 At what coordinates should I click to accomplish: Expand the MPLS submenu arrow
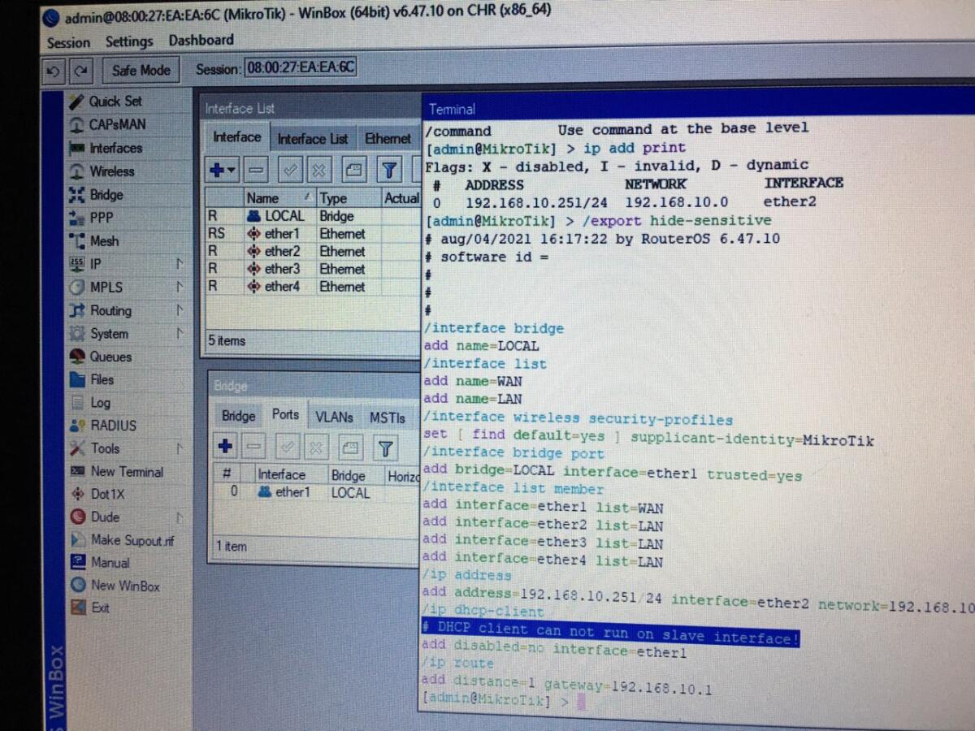click(180, 287)
